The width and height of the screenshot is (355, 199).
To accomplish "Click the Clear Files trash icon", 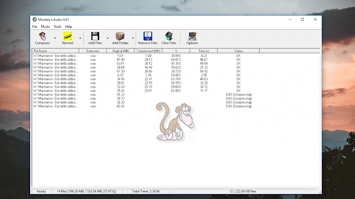I will 169,36.
